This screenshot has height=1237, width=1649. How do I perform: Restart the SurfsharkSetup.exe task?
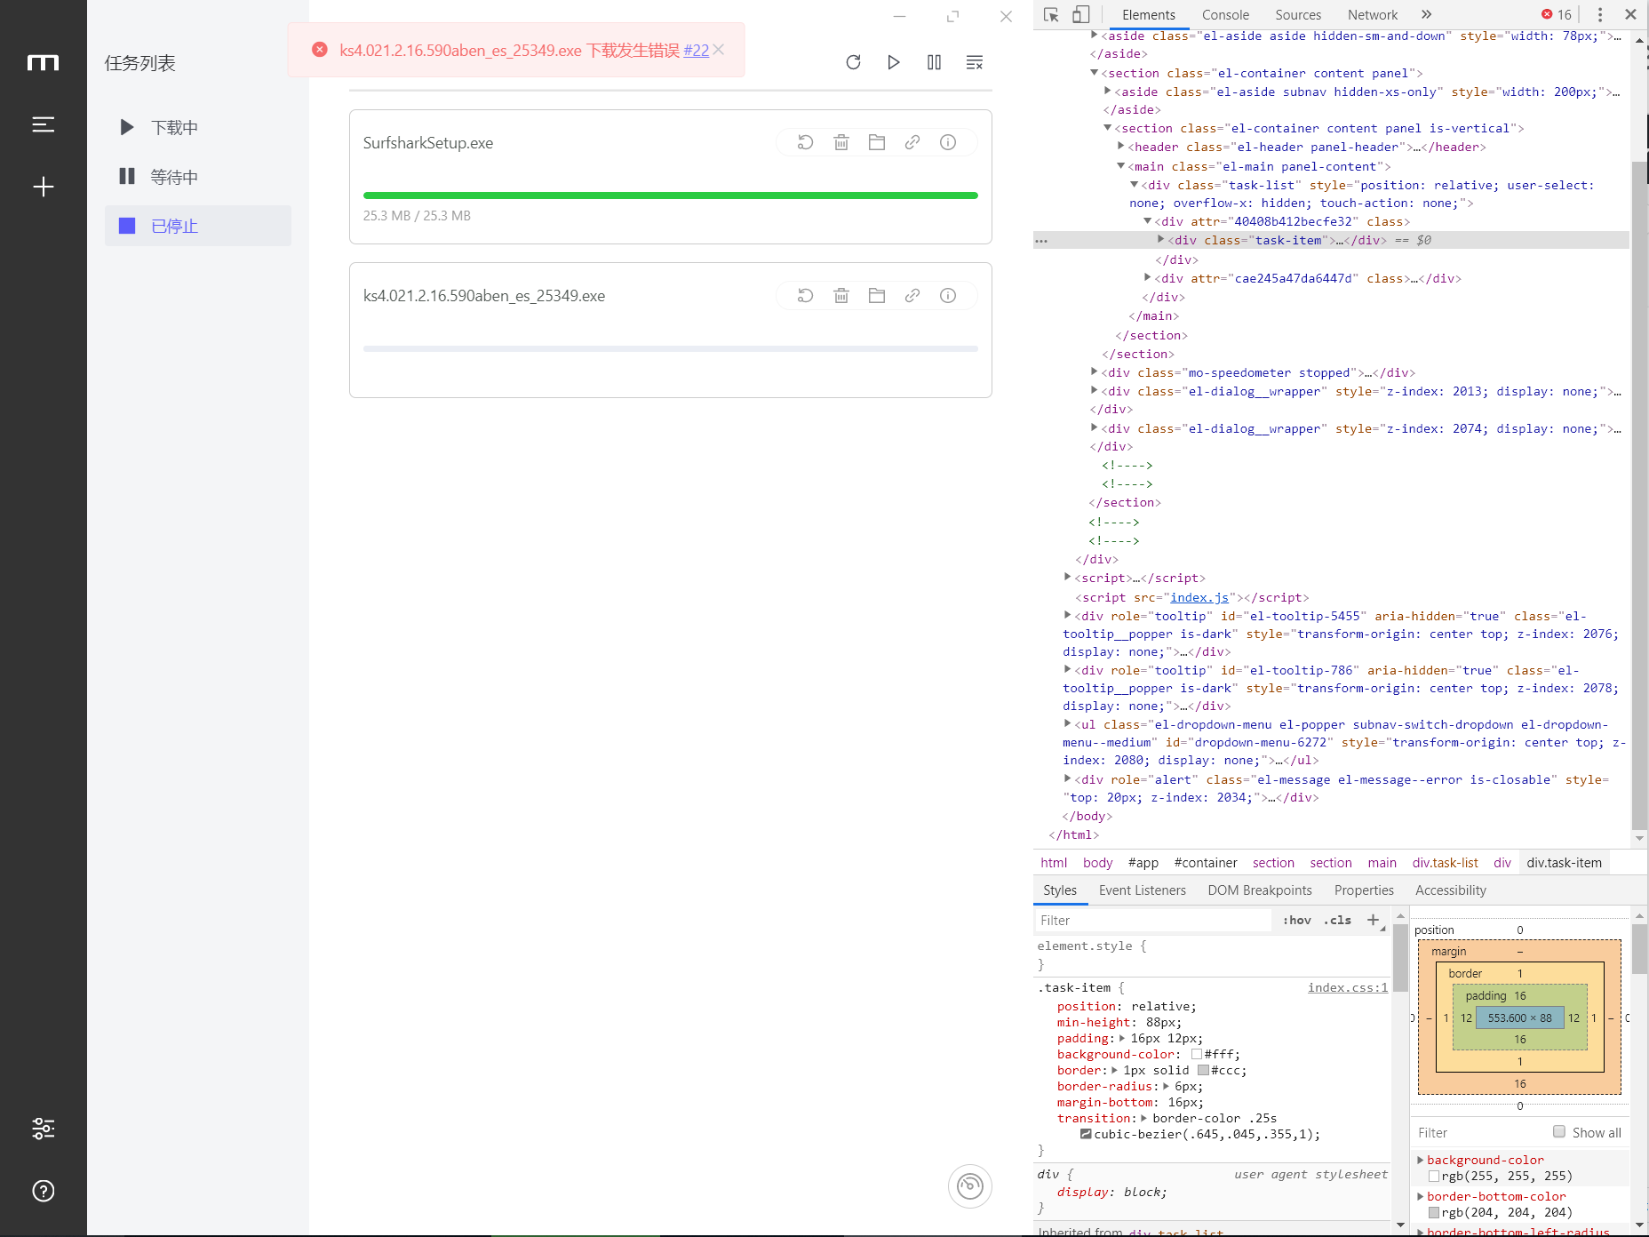(805, 142)
